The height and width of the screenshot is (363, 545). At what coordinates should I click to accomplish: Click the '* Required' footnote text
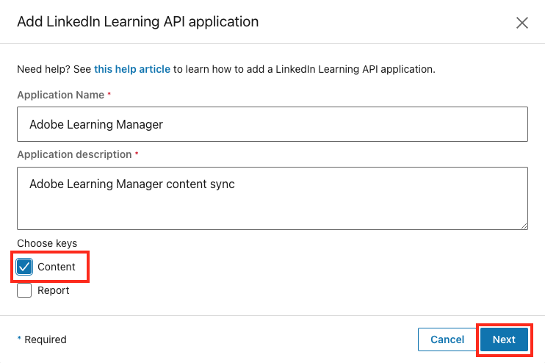[x=42, y=339]
